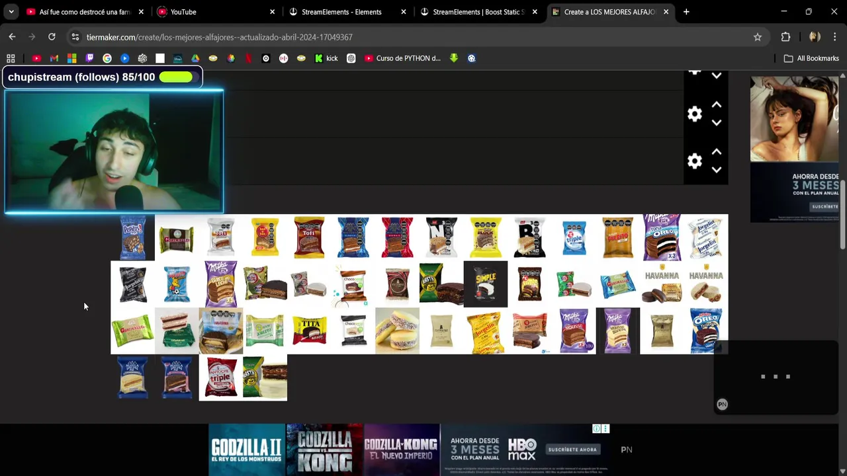Open film reel bookmark icon
The height and width of the screenshot is (476, 847).
pos(471,58)
